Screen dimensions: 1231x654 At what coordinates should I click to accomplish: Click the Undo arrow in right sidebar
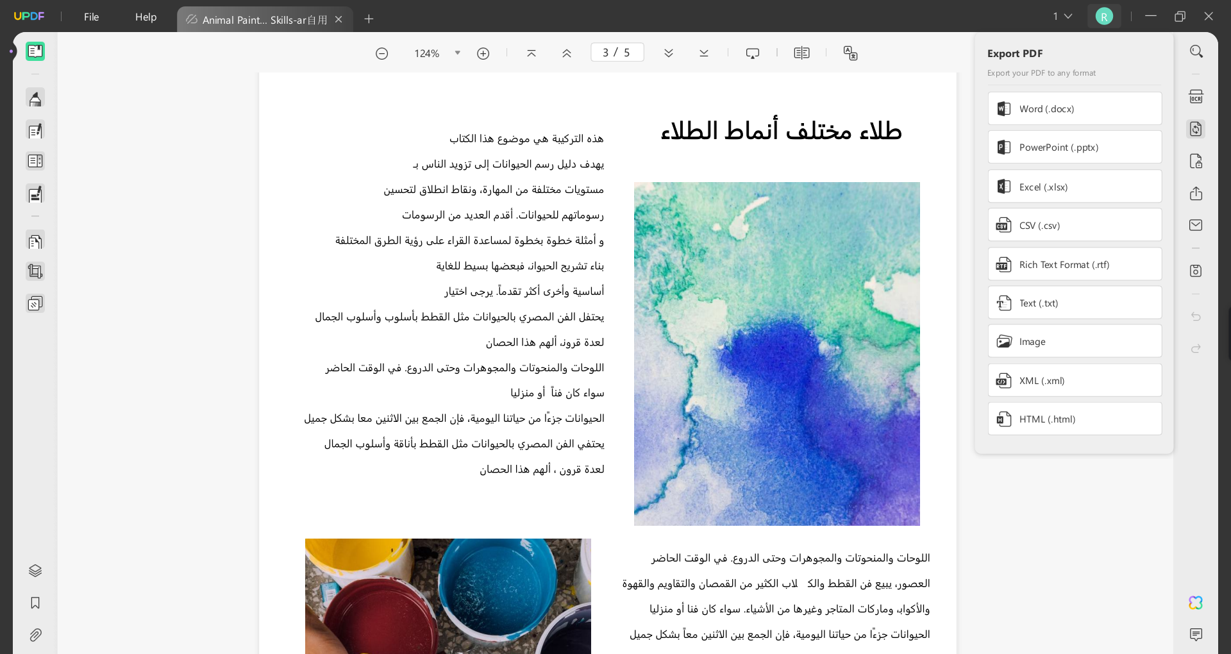[1196, 316]
